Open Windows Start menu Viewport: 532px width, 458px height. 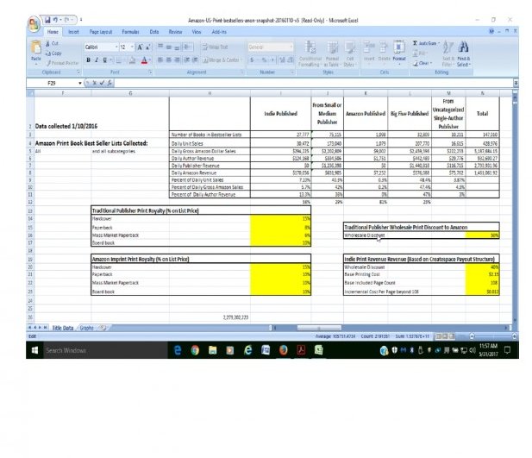34,350
